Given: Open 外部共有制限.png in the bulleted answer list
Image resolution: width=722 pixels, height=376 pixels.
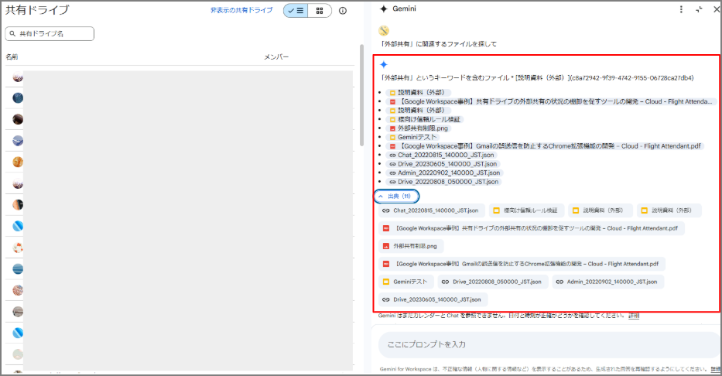Looking at the screenshot, I should click(x=418, y=128).
